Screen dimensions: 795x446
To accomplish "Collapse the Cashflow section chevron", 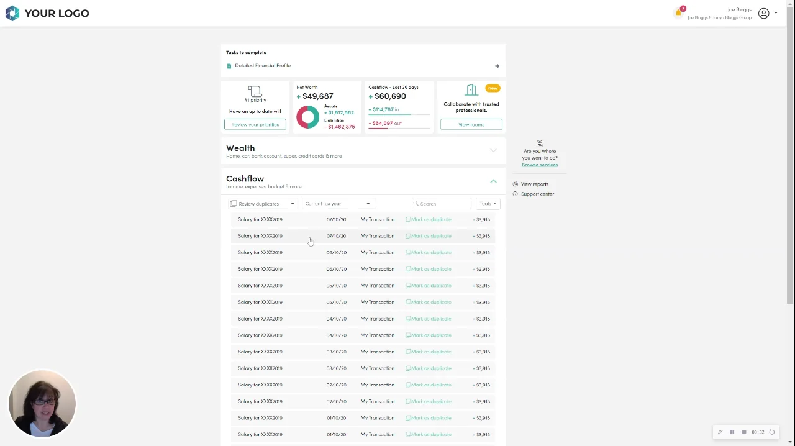I will [x=493, y=181].
